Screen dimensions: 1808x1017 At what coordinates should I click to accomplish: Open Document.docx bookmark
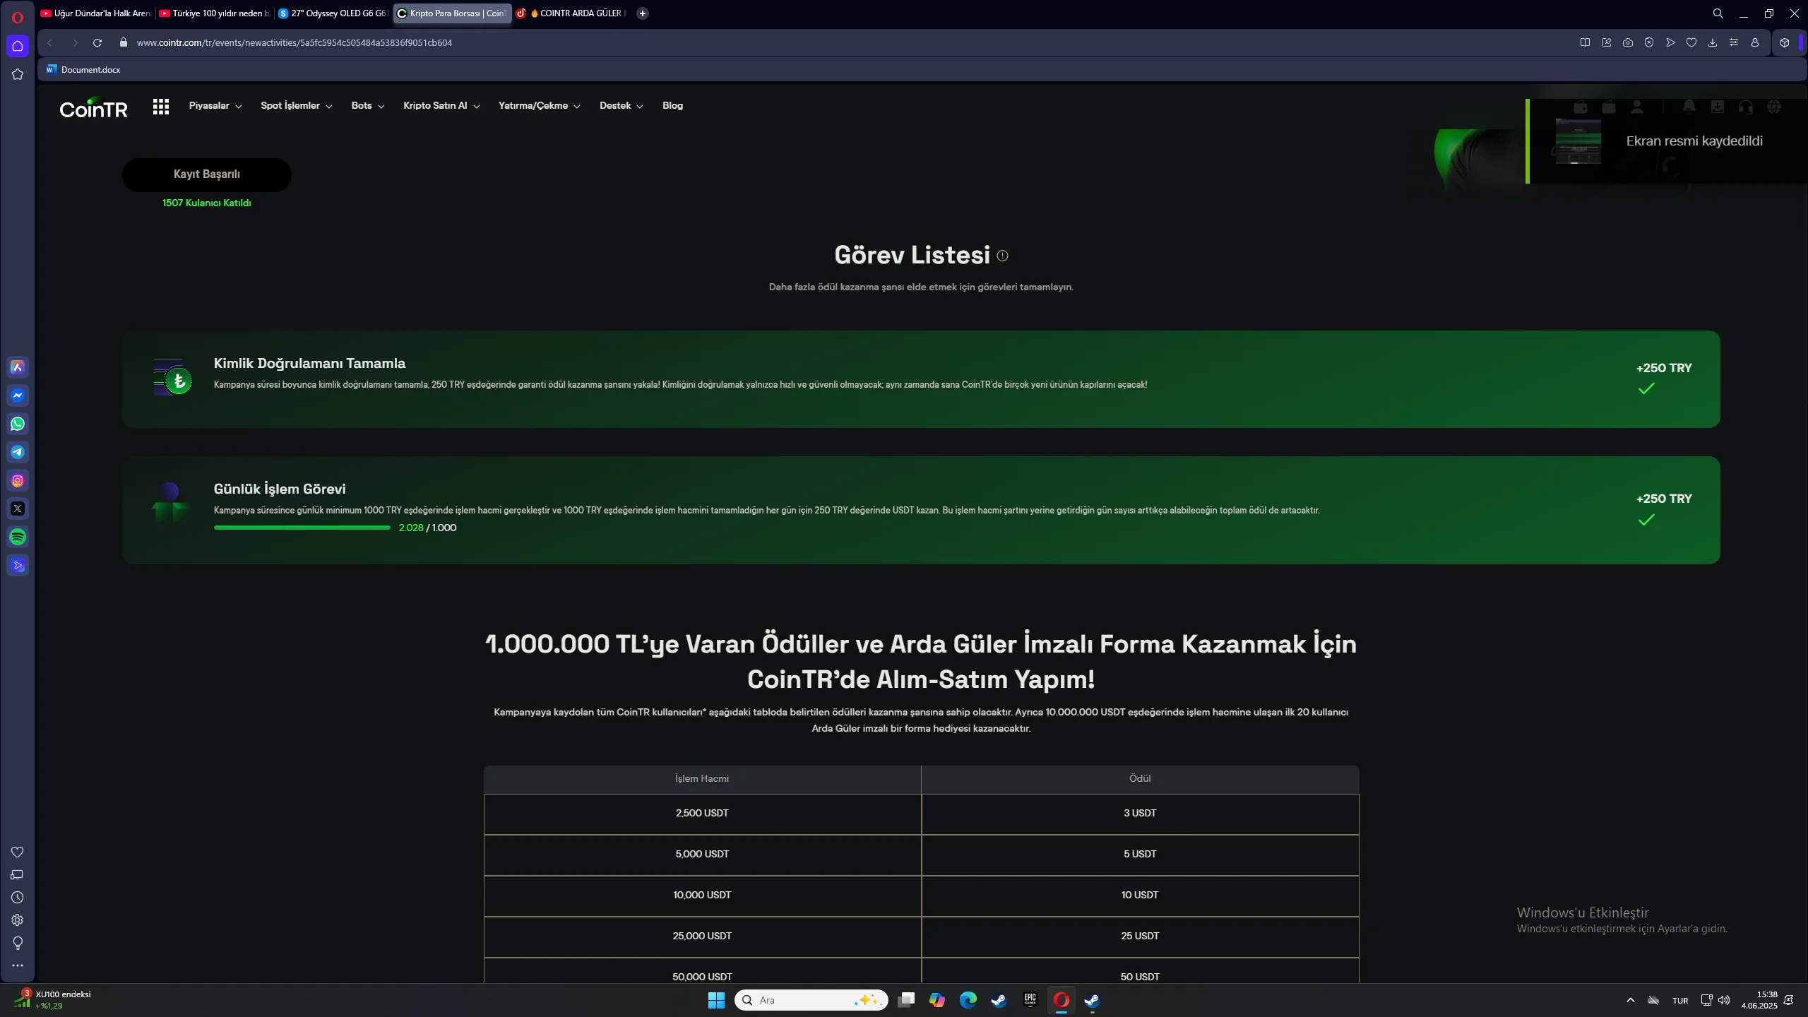[83, 69]
